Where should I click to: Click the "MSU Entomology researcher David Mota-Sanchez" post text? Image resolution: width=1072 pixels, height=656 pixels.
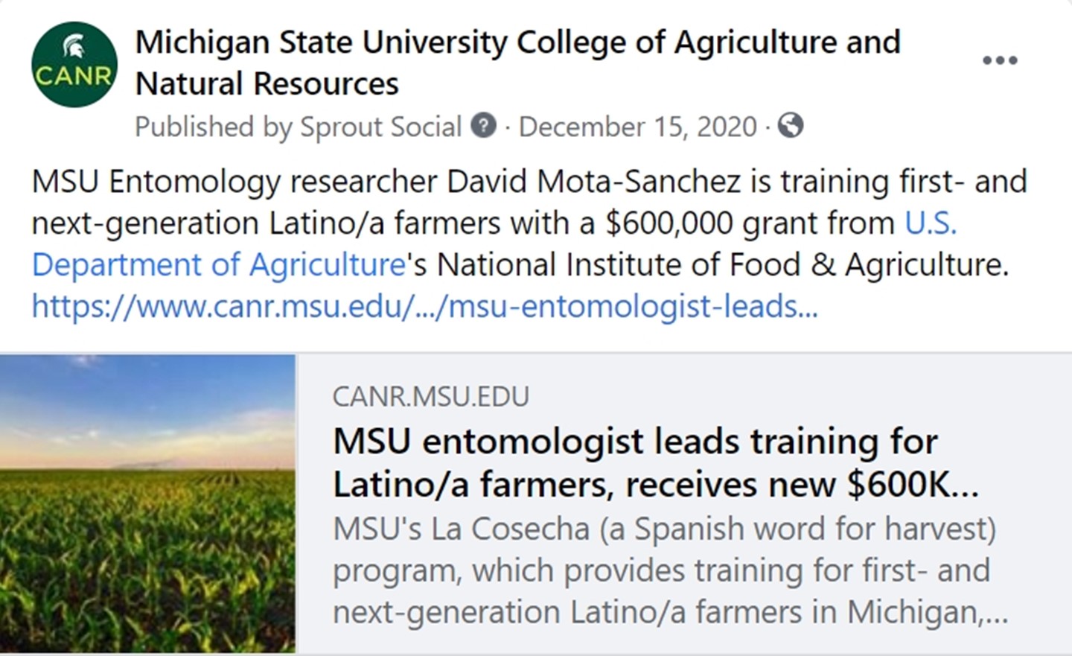(x=386, y=182)
